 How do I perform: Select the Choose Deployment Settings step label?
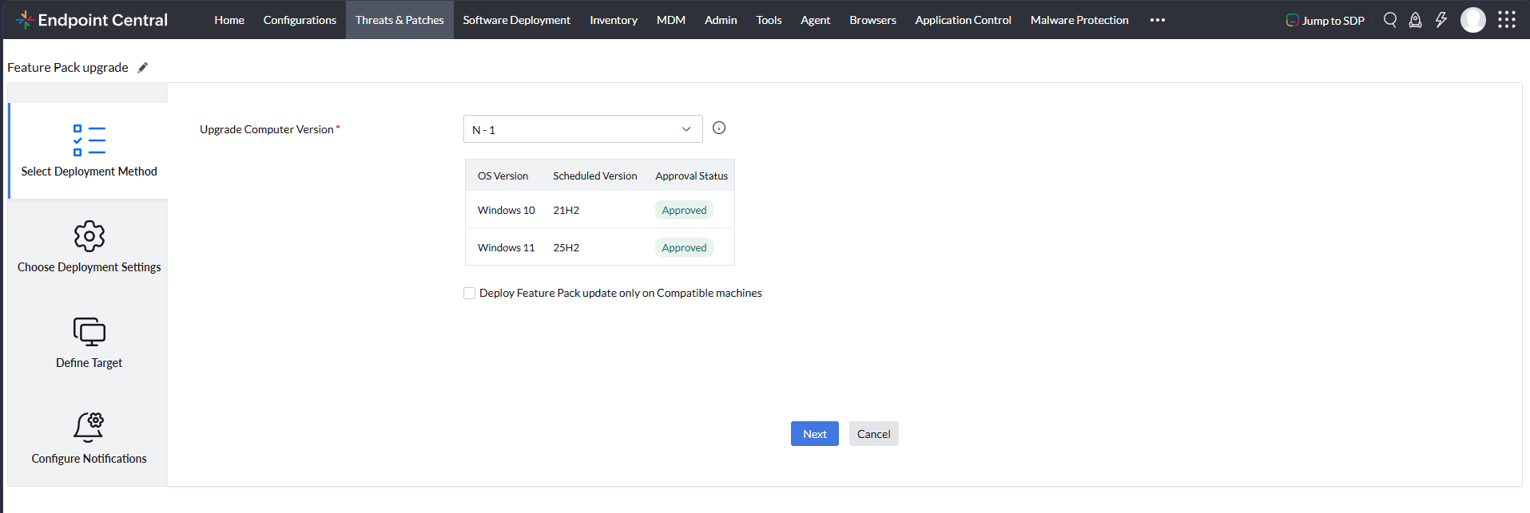point(89,267)
